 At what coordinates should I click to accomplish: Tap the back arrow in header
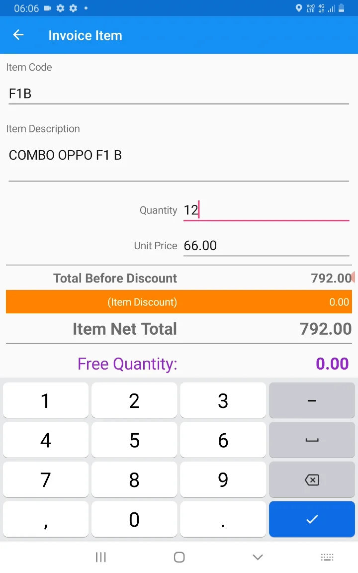pyautogui.click(x=18, y=35)
